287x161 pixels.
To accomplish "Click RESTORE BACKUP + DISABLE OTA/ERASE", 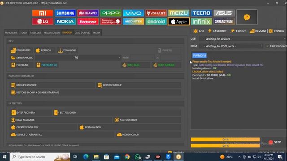I will point(96,93).
